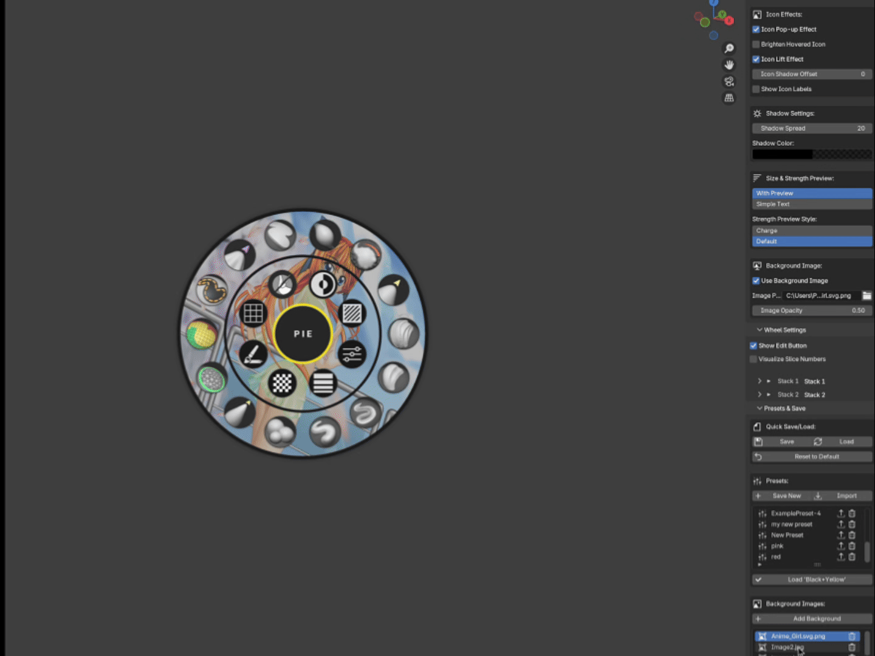This screenshot has width=875, height=656.
Task: Click the Add Background button
Action: coord(812,619)
